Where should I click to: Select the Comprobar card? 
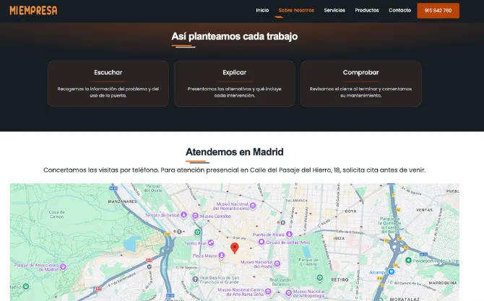(360, 84)
